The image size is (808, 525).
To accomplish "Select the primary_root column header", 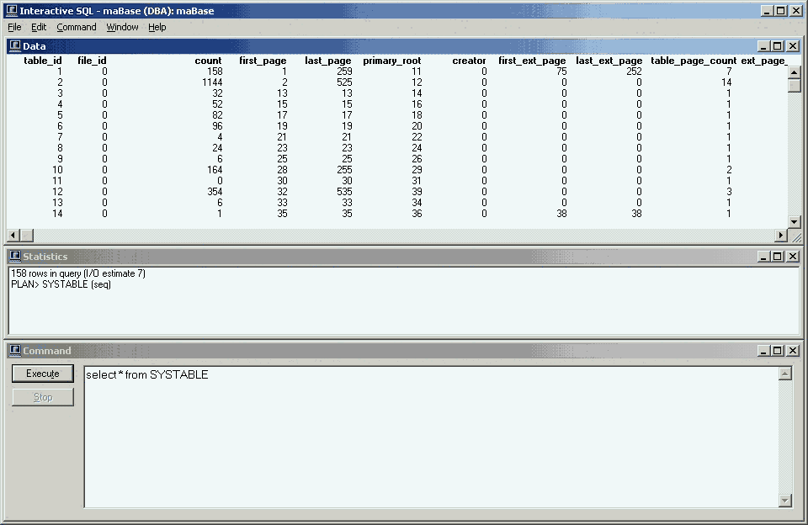I will 391,61.
